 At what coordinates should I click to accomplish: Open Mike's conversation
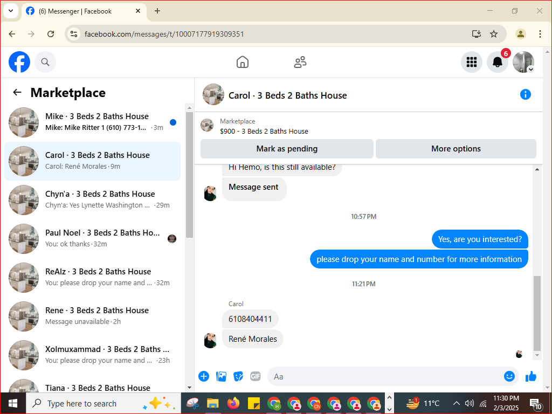tap(93, 122)
